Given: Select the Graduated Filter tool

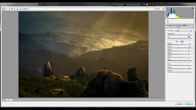Looking at the screenshot, I should (x=25, y=9).
